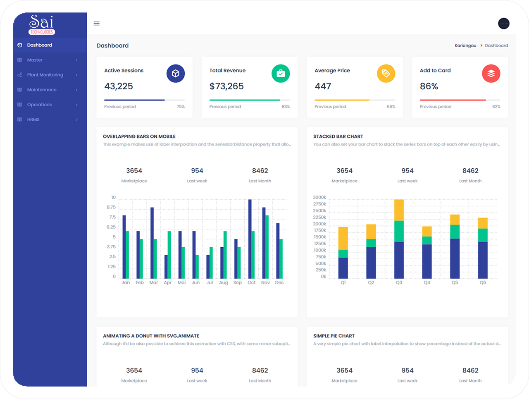The height and width of the screenshot is (399, 529).
Task: Click the Active Sessions cube icon
Action: [x=176, y=74]
